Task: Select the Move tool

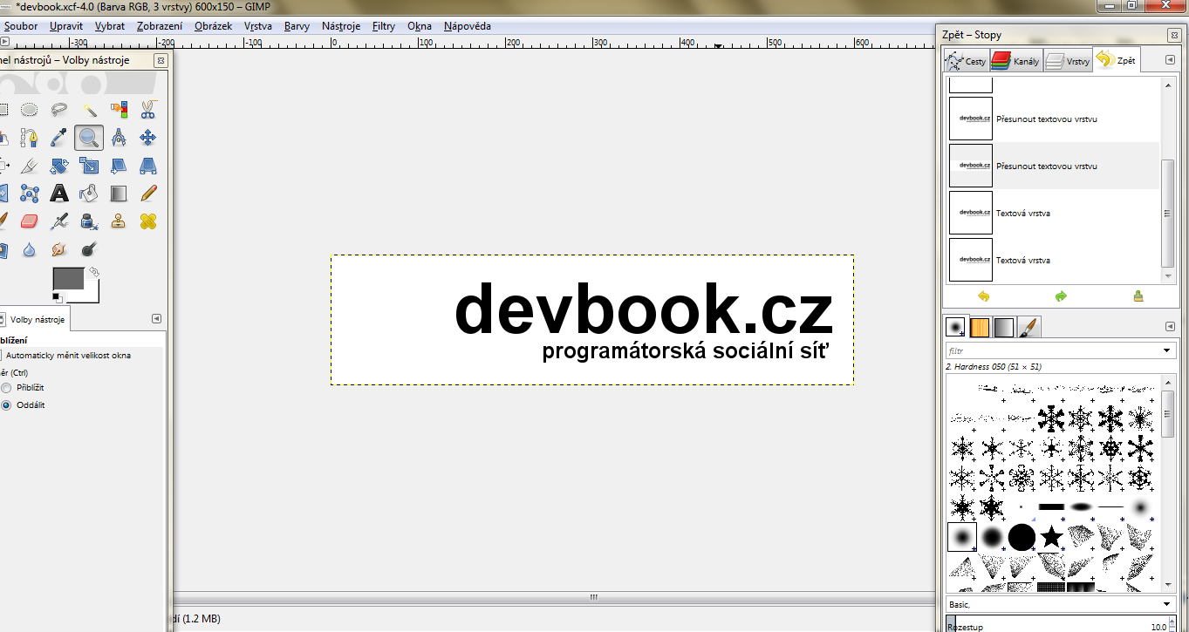Action: click(x=148, y=137)
